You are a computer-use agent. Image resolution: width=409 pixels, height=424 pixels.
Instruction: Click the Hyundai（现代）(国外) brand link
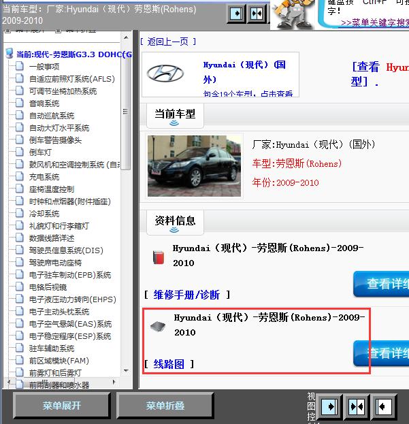(x=244, y=72)
